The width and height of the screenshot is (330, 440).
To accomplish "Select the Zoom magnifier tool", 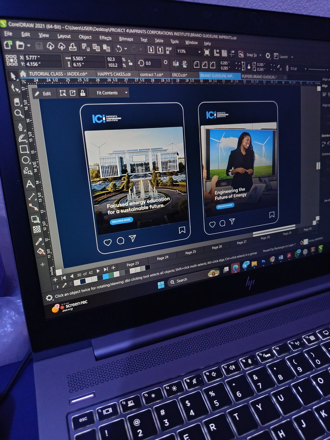I will pos(18,113).
